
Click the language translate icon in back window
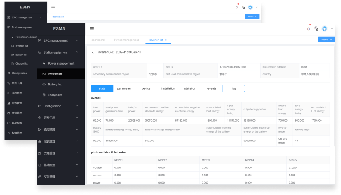coord(243,7)
